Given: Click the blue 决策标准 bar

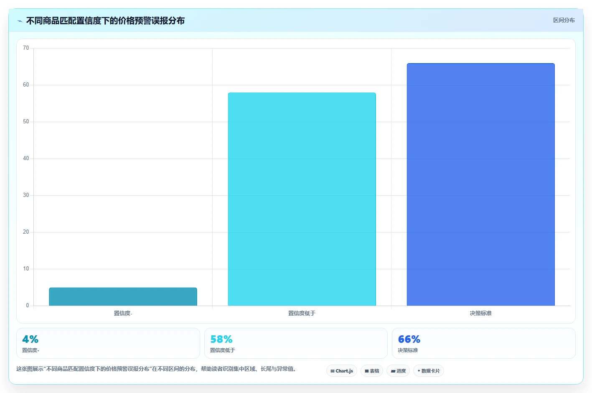Looking at the screenshot, I should click(480, 184).
